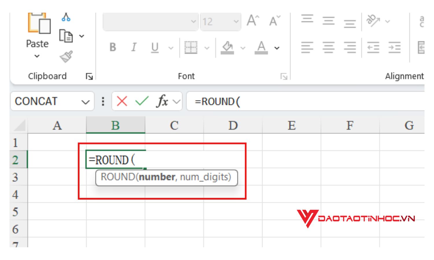Apply borders with the Borders icon
The width and height of the screenshot is (434, 260).
tap(191, 47)
